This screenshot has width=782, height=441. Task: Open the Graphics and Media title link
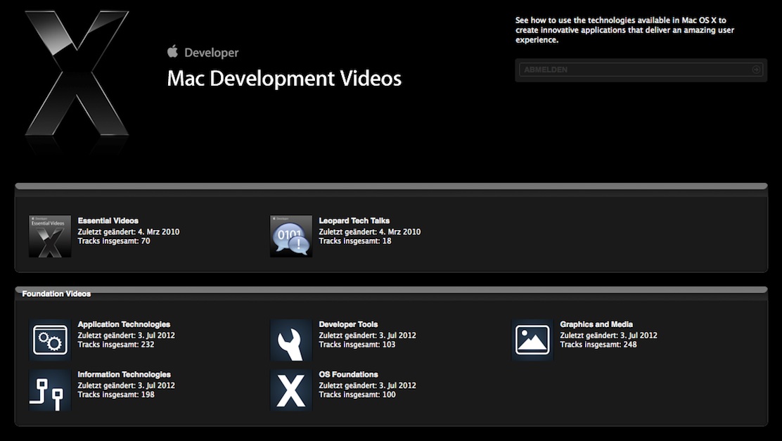(596, 325)
